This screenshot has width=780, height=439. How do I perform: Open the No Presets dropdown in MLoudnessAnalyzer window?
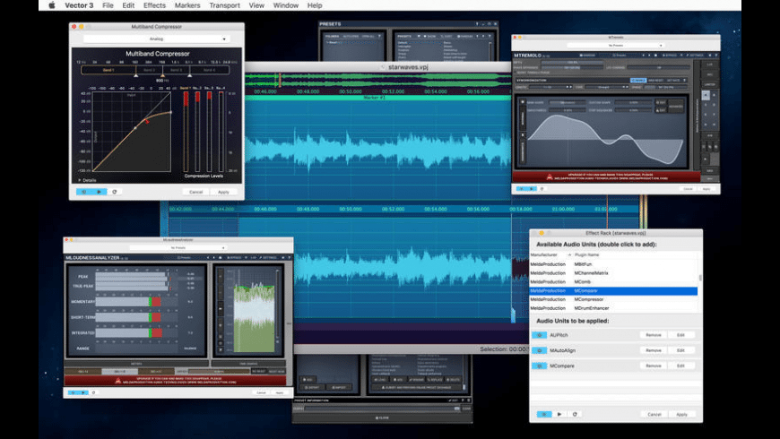click(178, 247)
